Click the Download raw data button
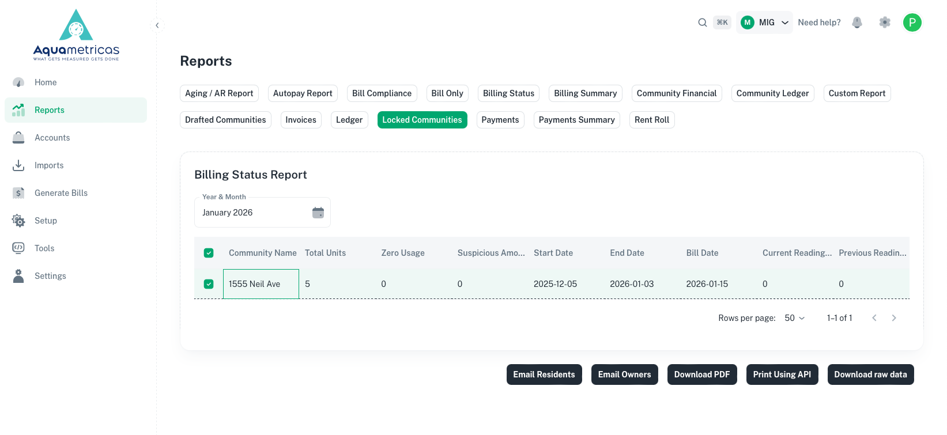This screenshot has height=435, width=947. (x=870, y=375)
